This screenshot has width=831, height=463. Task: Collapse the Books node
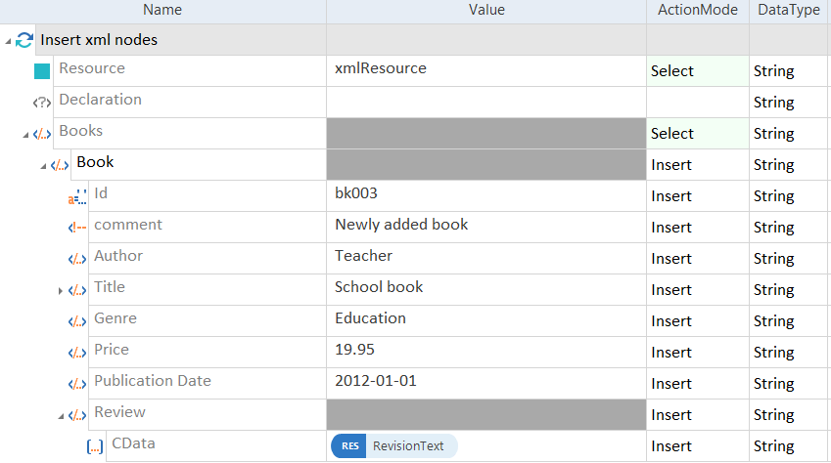click(26, 134)
